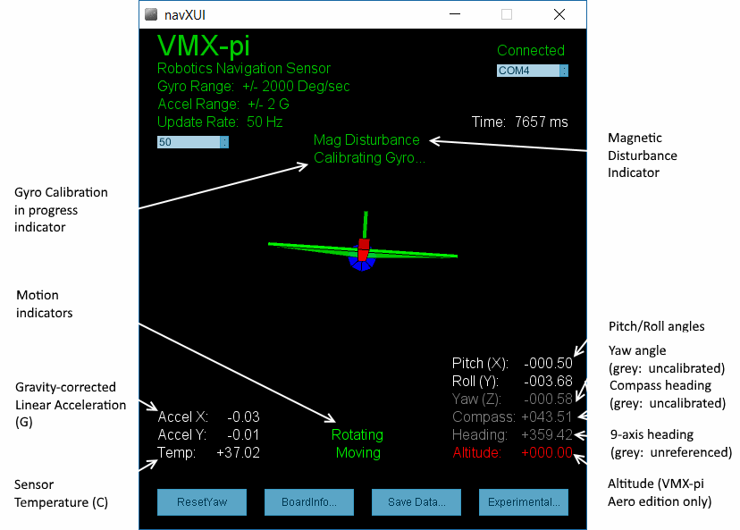Click the Connected status label

pyautogui.click(x=531, y=51)
